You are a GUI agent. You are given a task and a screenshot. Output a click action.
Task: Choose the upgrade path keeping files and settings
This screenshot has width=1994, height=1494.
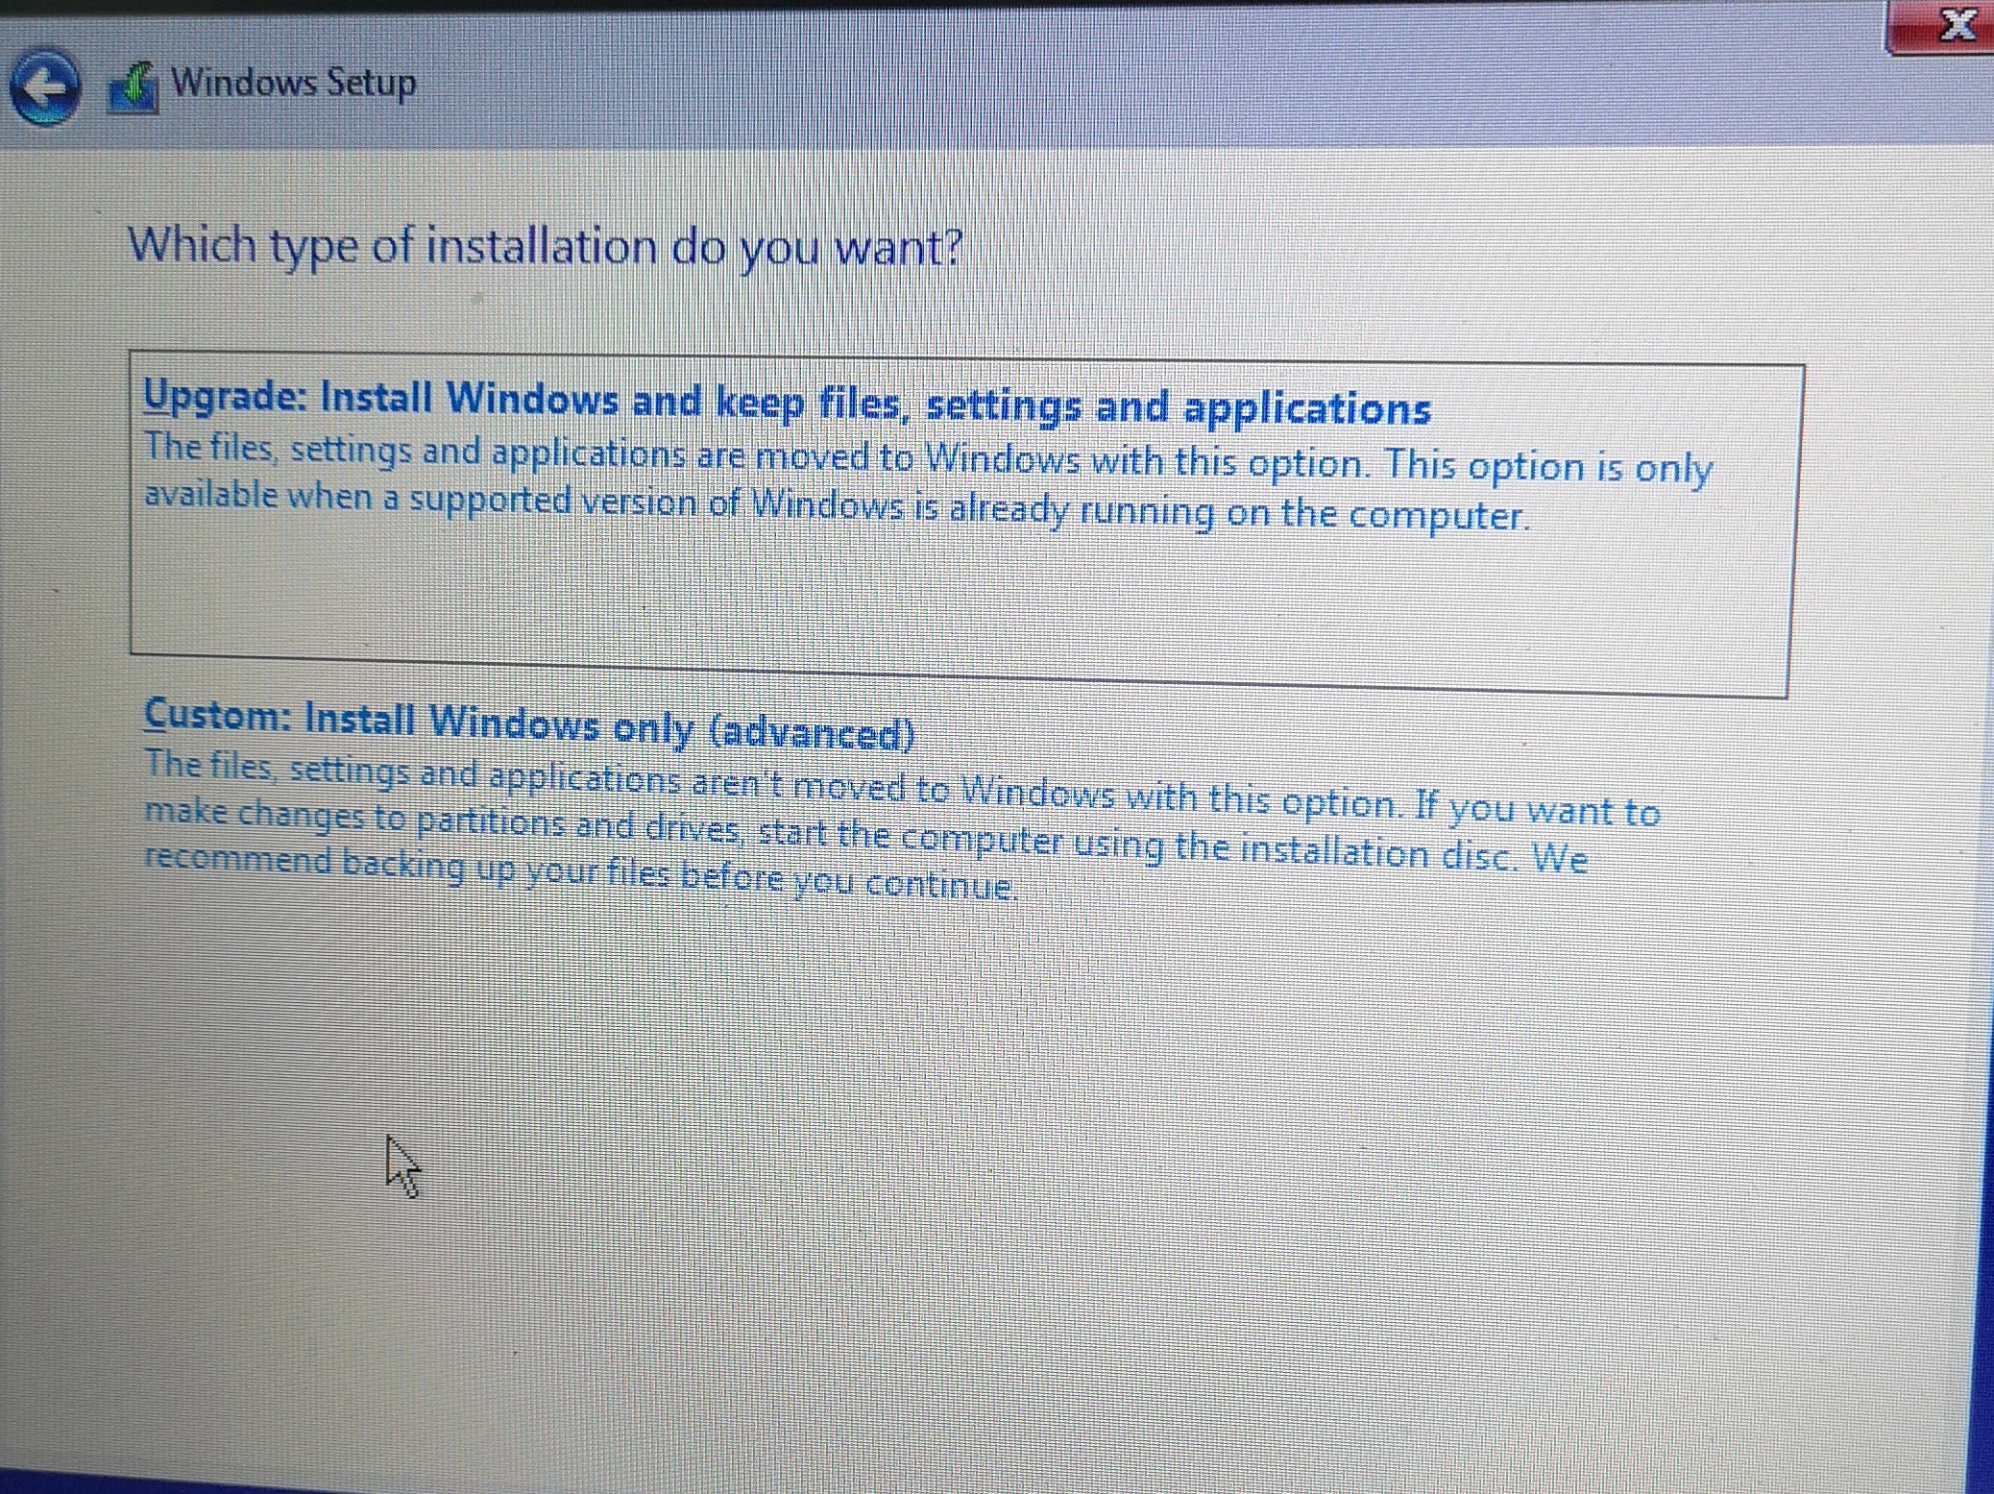tap(788, 402)
